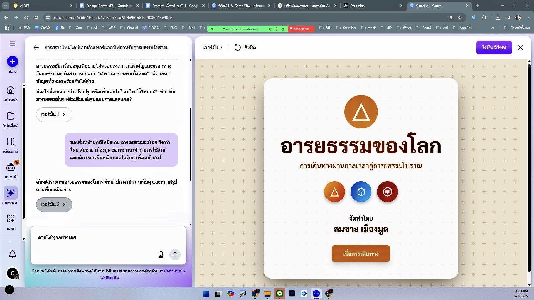Switch to the Dreamina tab
Screen dimensions: 534x300
pyautogui.click(x=373, y=6)
